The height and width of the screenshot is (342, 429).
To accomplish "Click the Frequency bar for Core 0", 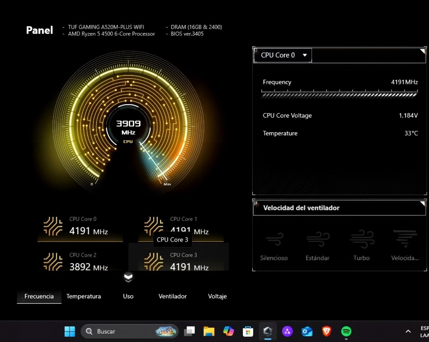I will [339, 93].
